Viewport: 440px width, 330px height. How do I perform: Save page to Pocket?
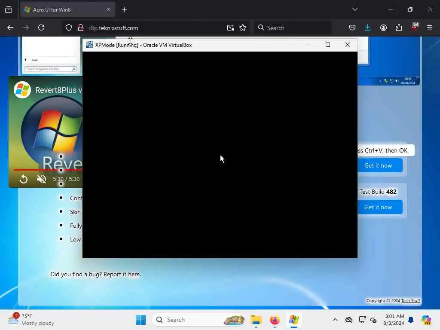pyautogui.click(x=352, y=28)
